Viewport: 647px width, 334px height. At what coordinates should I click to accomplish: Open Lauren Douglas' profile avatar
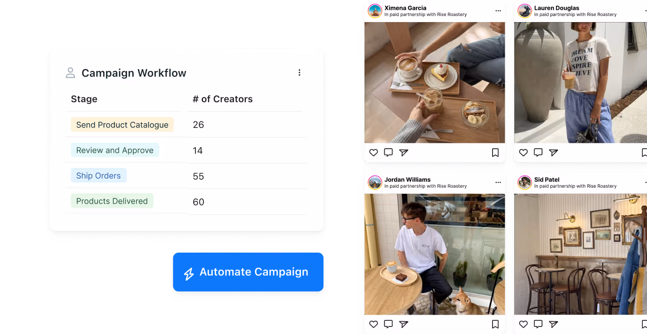(525, 11)
